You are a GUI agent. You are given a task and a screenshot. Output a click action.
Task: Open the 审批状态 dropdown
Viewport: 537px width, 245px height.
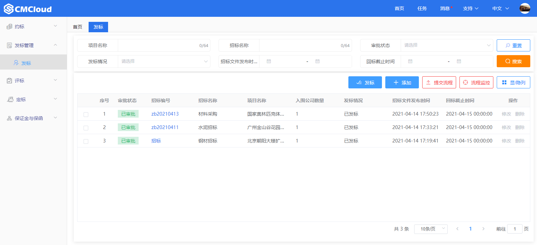pyautogui.click(x=447, y=45)
